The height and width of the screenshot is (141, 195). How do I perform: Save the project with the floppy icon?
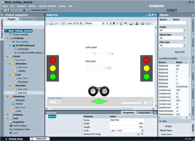point(9,10)
